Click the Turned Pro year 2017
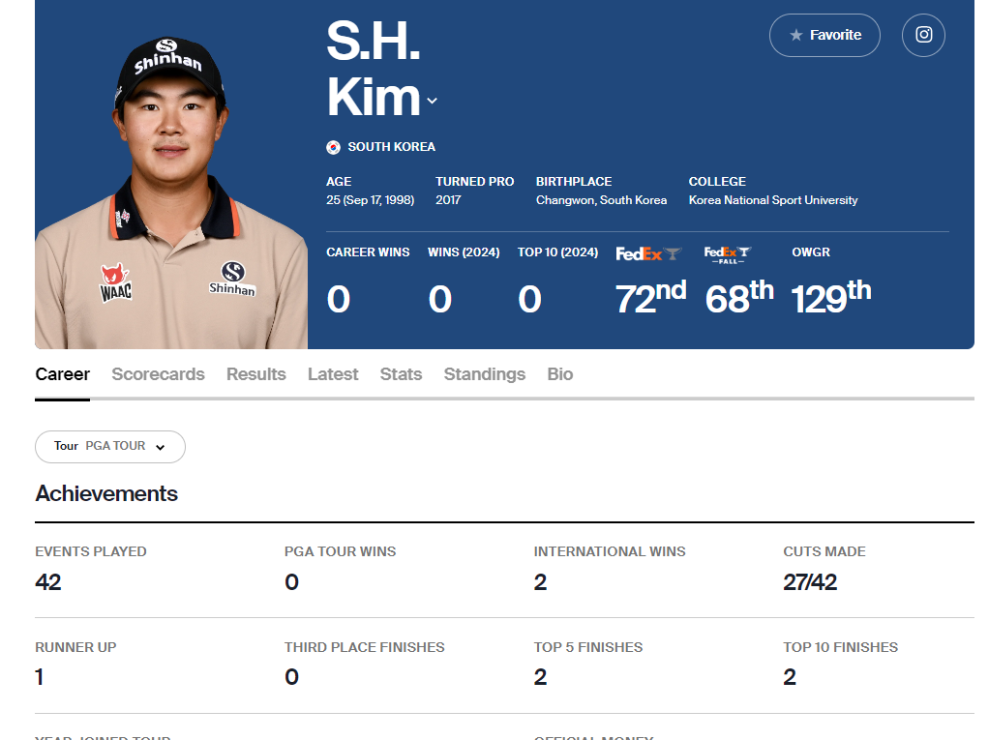The height and width of the screenshot is (740, 989). 448,200
